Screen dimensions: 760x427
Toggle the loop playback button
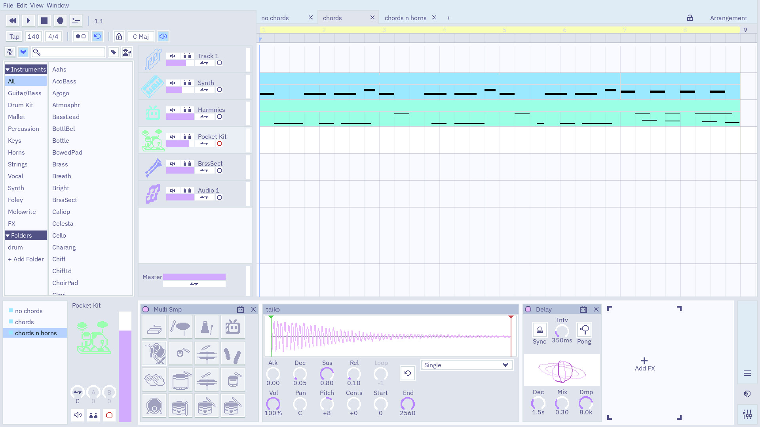tap(97, 36)
